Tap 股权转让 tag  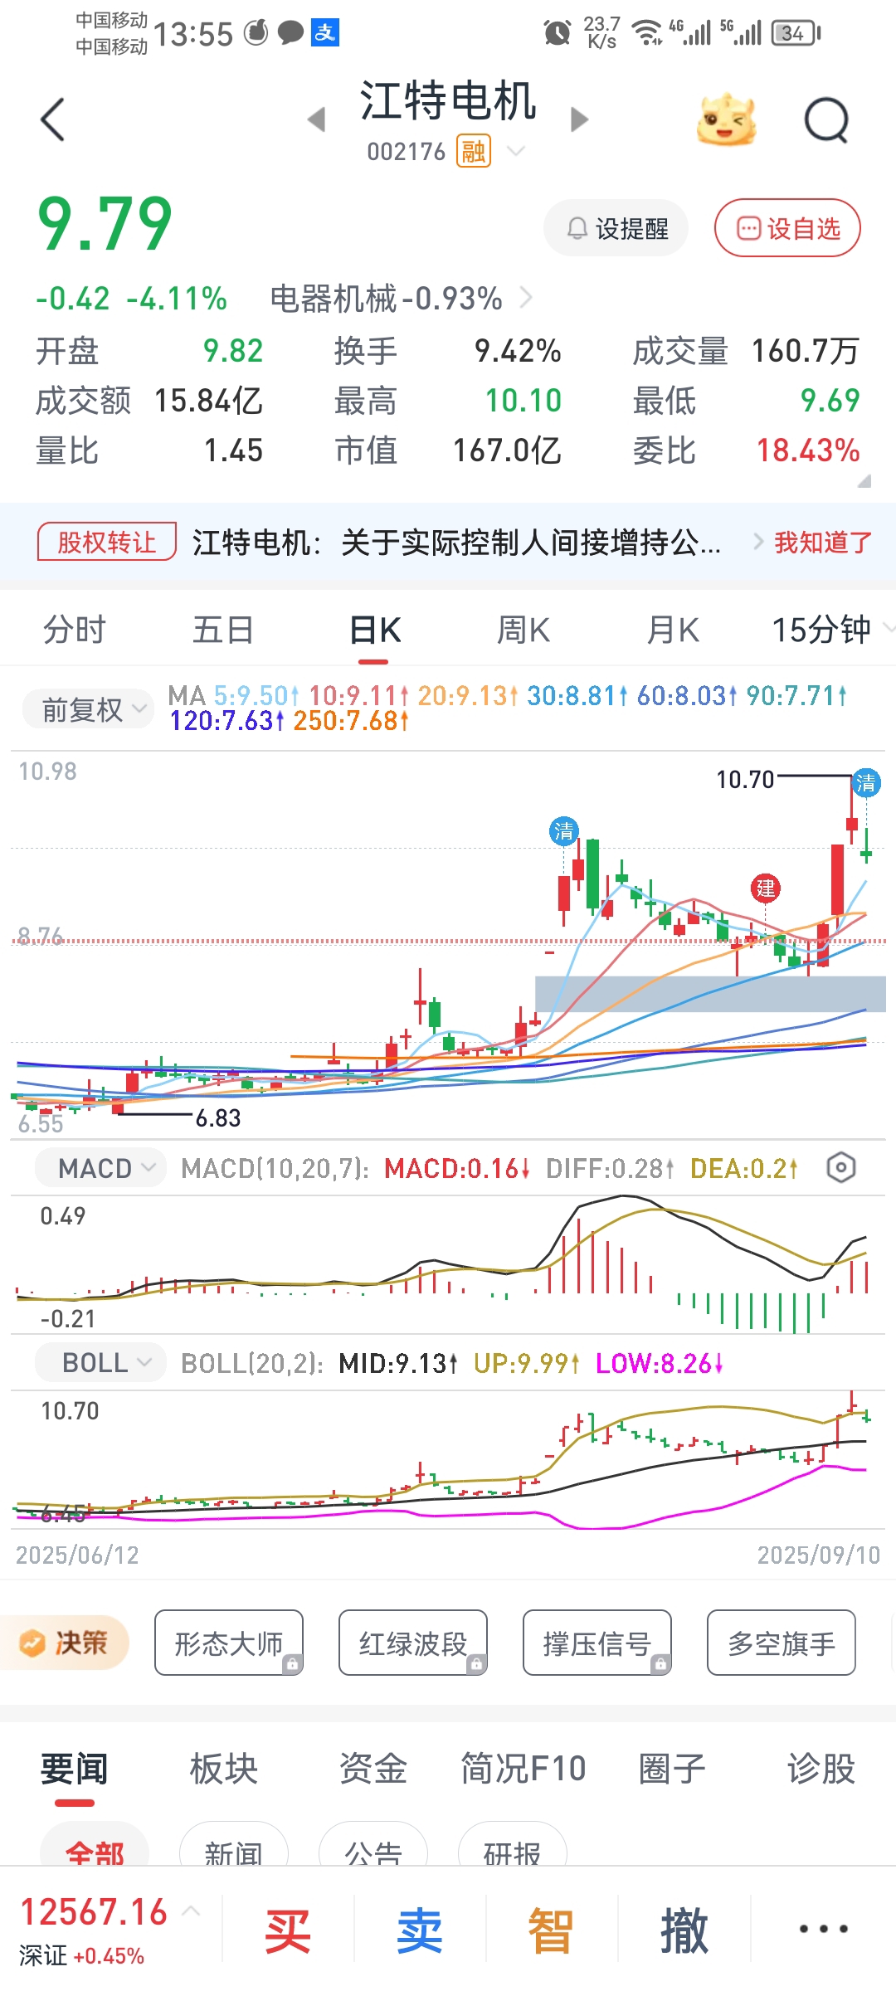107,542
